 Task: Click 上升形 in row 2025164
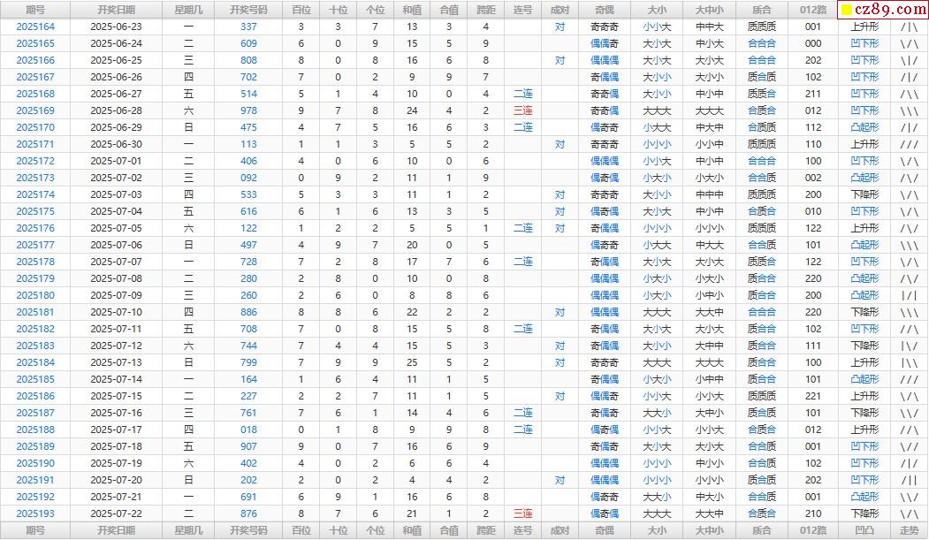[x=864, y=27]
